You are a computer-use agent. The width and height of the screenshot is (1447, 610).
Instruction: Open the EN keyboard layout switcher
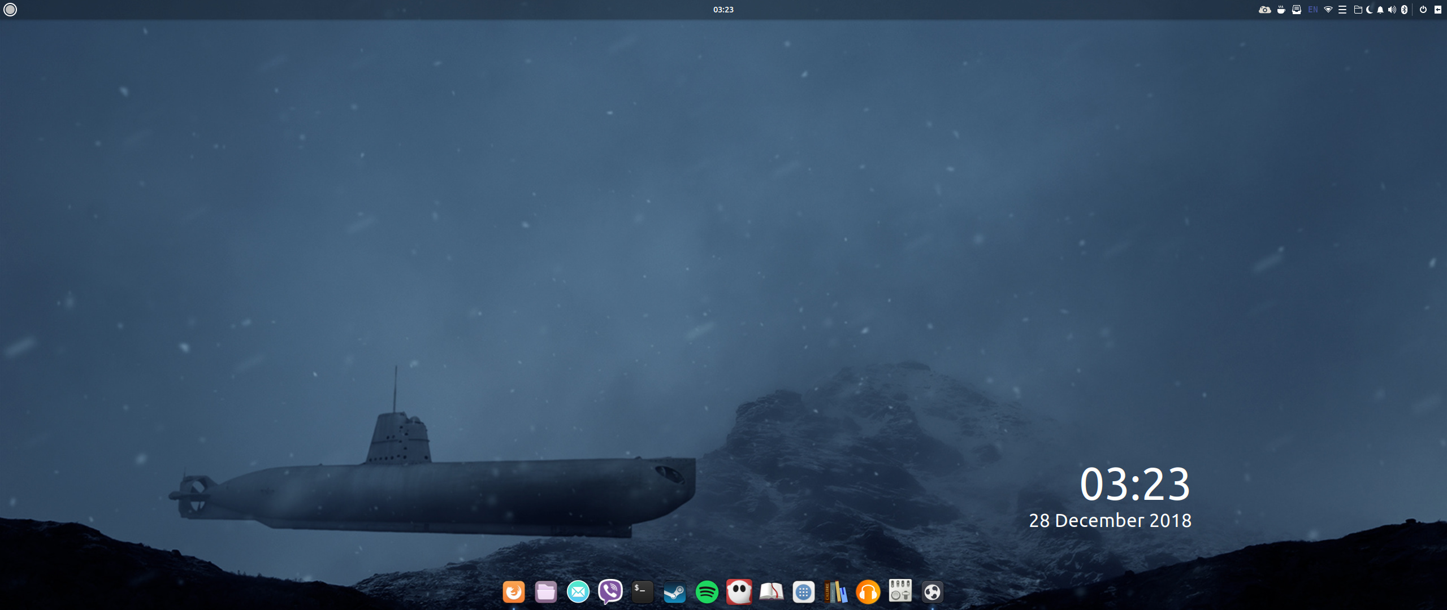1312,10
